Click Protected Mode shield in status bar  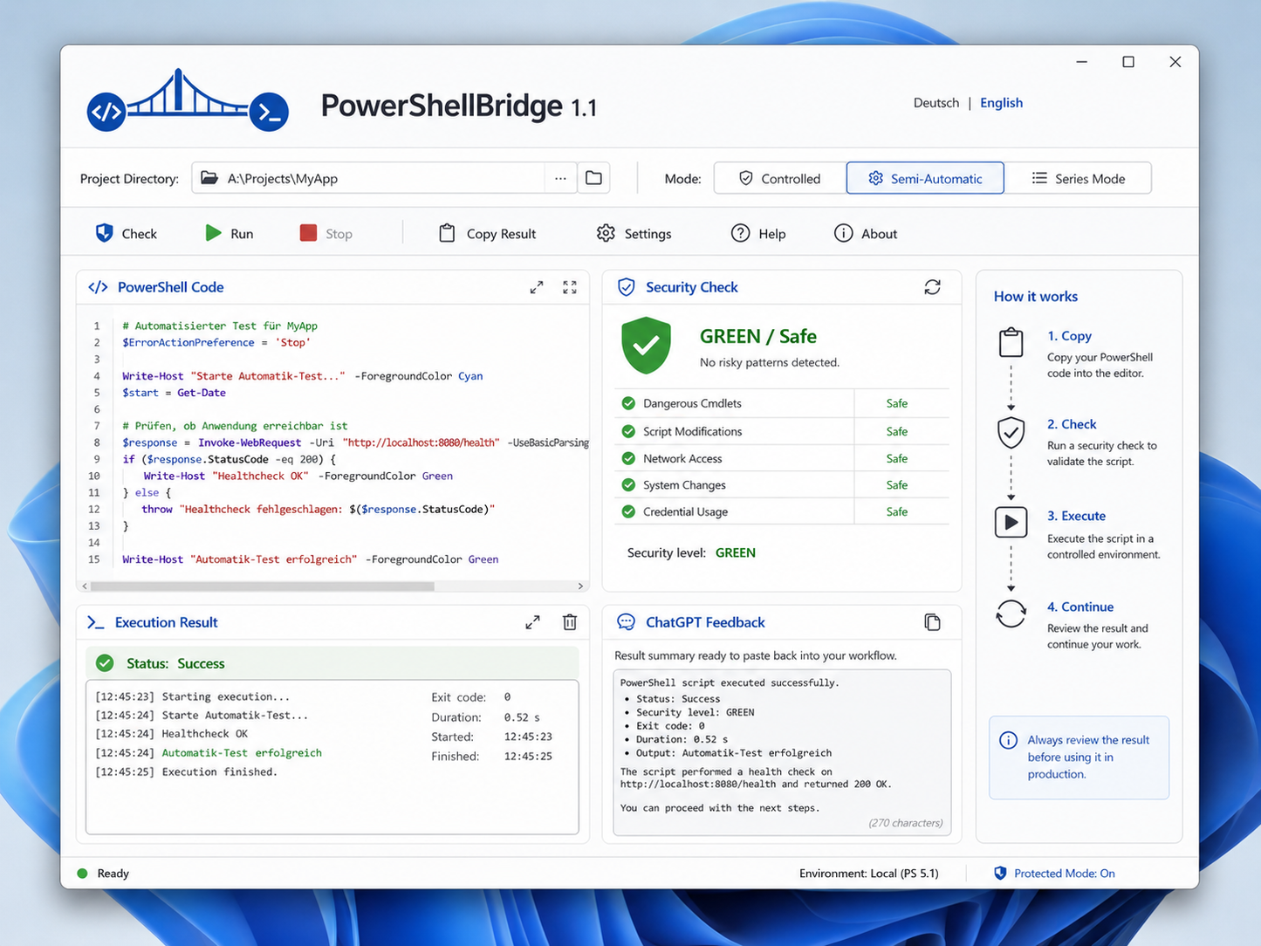tap(1000, 873)
